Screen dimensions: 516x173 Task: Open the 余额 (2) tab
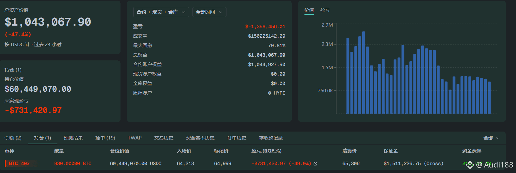13,138
